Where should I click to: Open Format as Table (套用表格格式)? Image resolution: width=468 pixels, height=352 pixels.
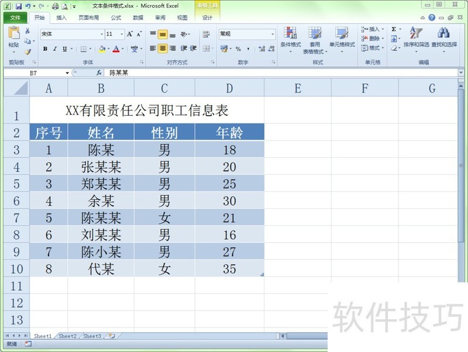click(x=315, y=40)
